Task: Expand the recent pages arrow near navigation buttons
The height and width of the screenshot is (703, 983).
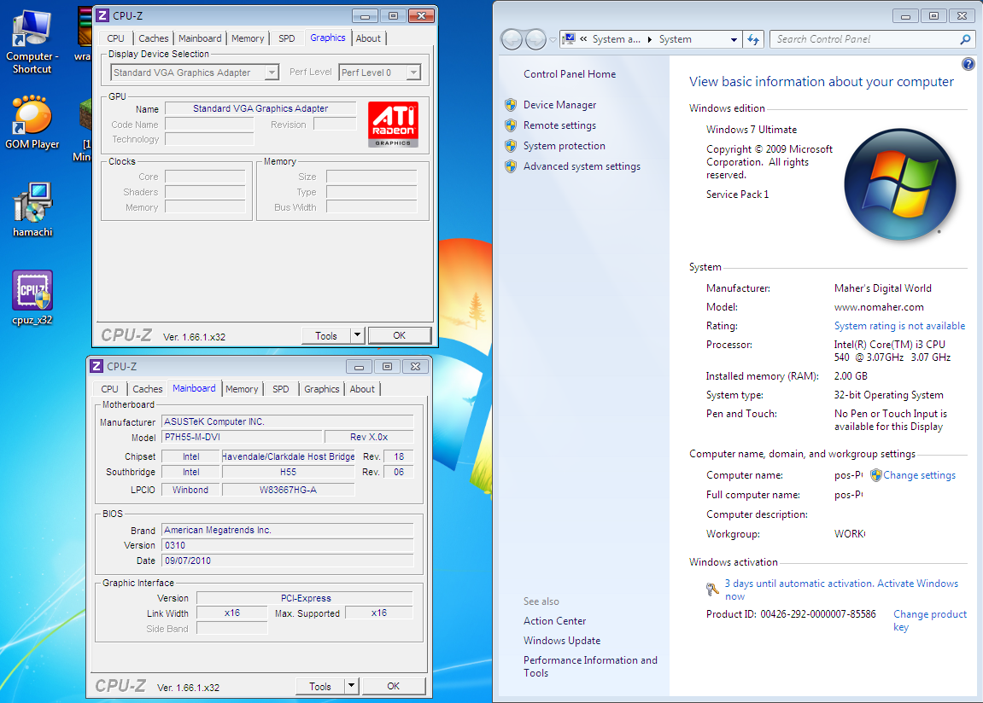Action: pos(553,39)
